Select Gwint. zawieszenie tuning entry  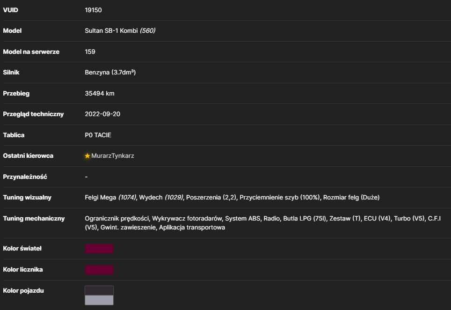pos(128,228)
